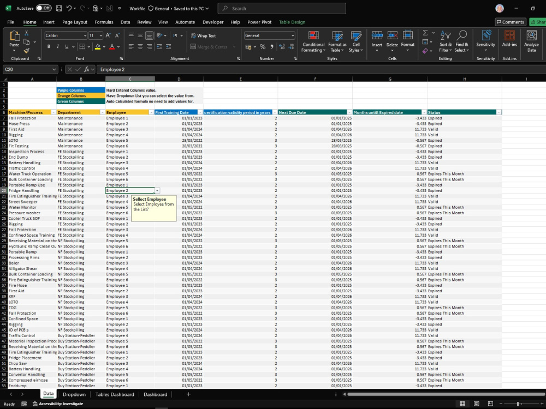Click the Share button

coord(538,22)
